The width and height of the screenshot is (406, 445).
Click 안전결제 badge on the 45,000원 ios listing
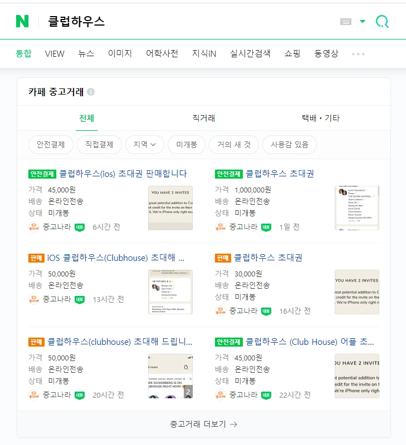(x=42, y=174)
